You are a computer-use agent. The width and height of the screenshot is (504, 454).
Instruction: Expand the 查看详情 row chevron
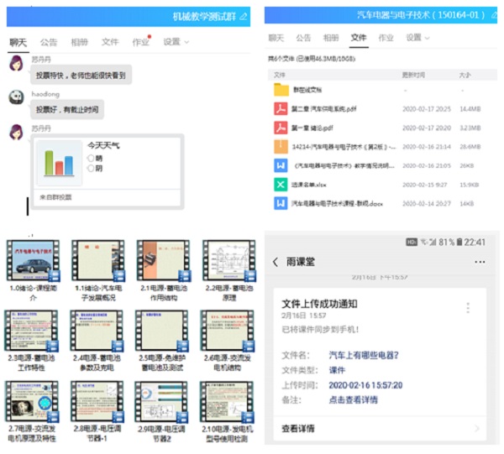click(477, 430)
